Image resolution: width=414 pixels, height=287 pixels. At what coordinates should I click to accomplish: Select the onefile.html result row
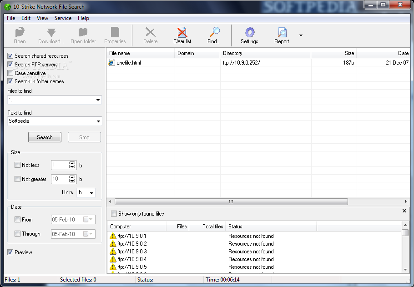point(258,63)
